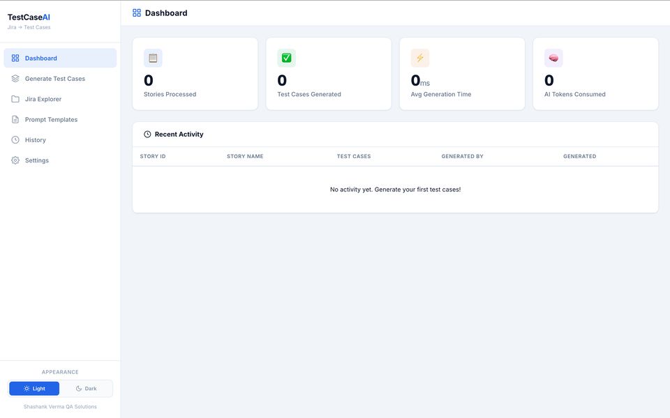Image resolution: width=670 pixels, height=418 pixels.
Task: Click the History clock icon in sidebar
Action: [15, 140]
